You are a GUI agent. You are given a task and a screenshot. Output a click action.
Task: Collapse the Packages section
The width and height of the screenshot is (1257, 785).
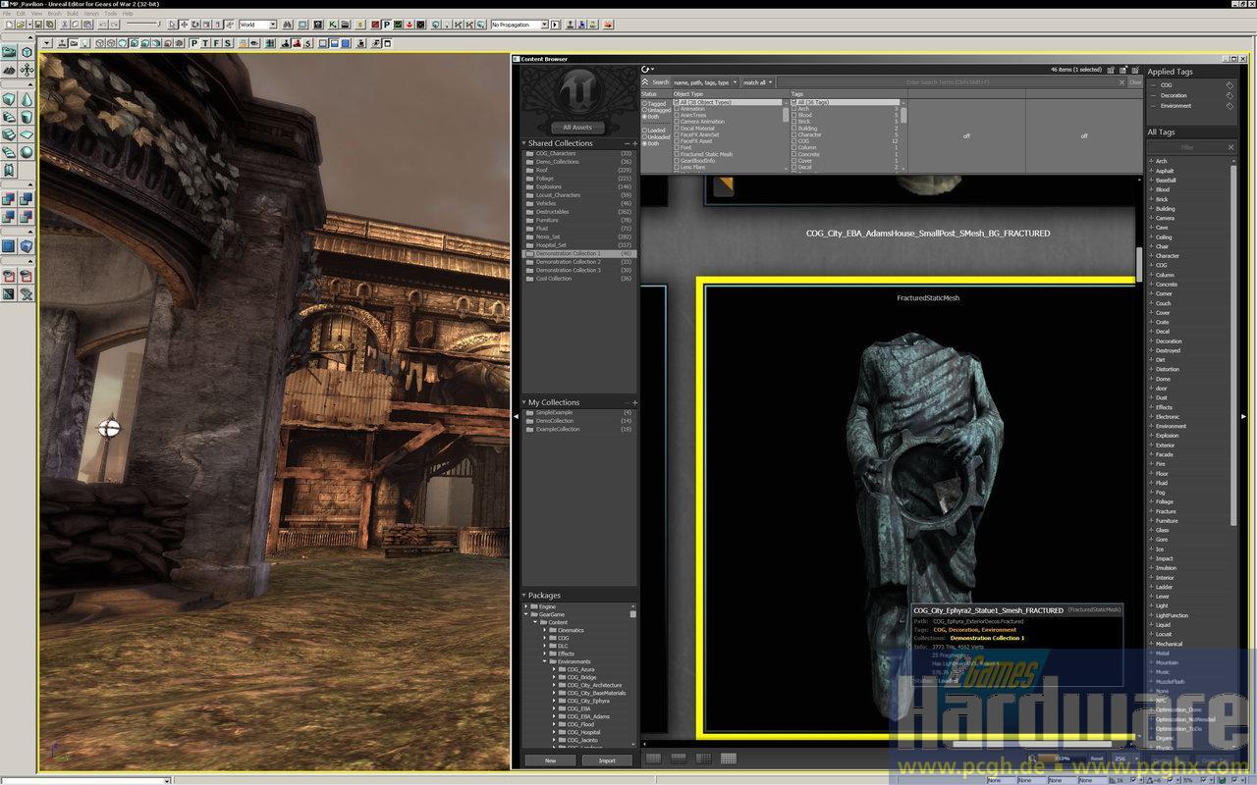pos(524,596)
